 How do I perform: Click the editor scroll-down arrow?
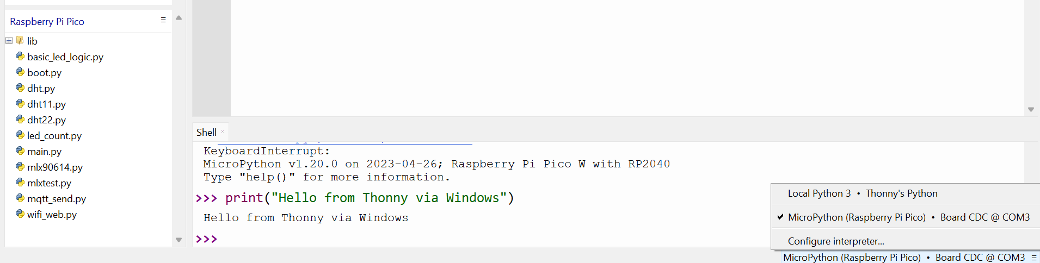point(1031,109)
